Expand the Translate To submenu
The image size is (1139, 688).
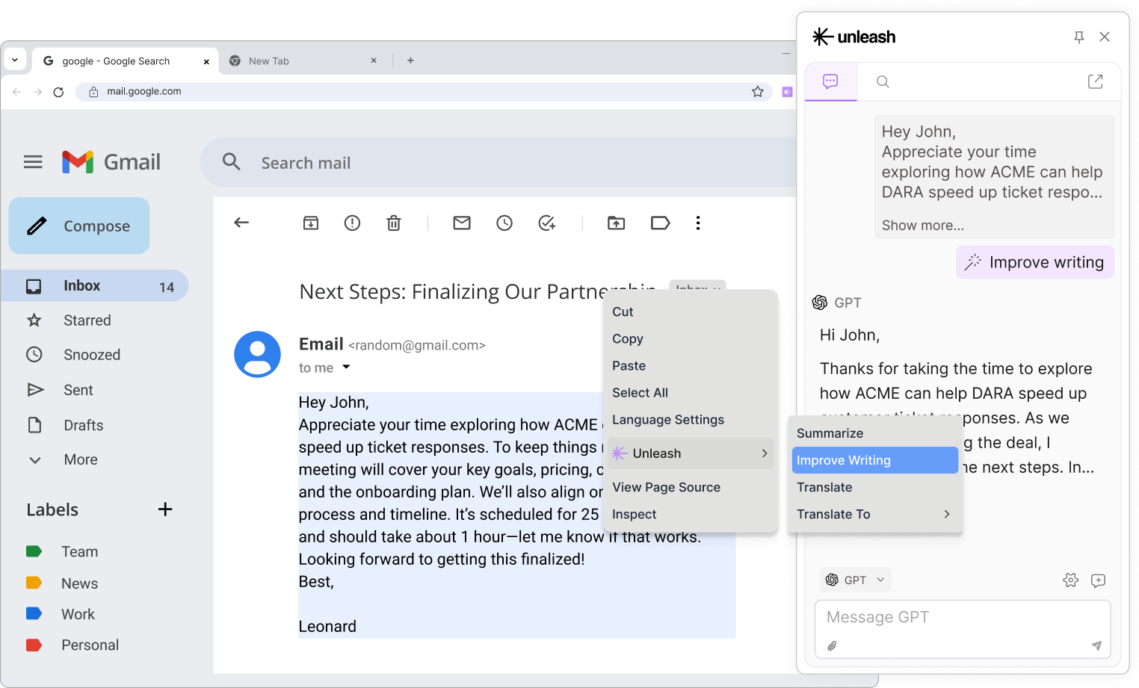(x=874, y=514)
